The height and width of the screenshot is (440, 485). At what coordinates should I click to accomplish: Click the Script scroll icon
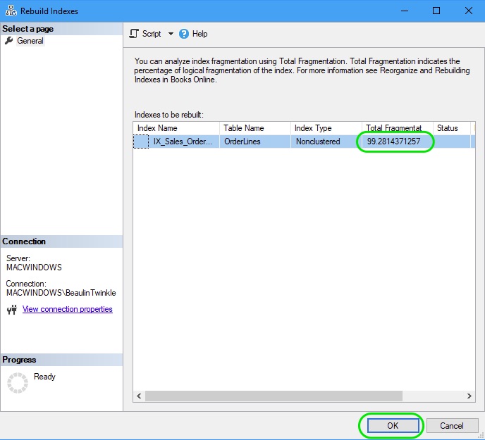coord(134,34)
